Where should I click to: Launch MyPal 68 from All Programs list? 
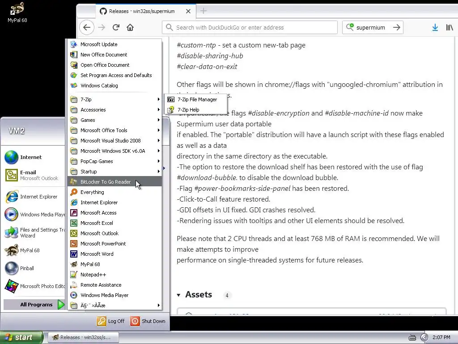click(x=115, y=264)
